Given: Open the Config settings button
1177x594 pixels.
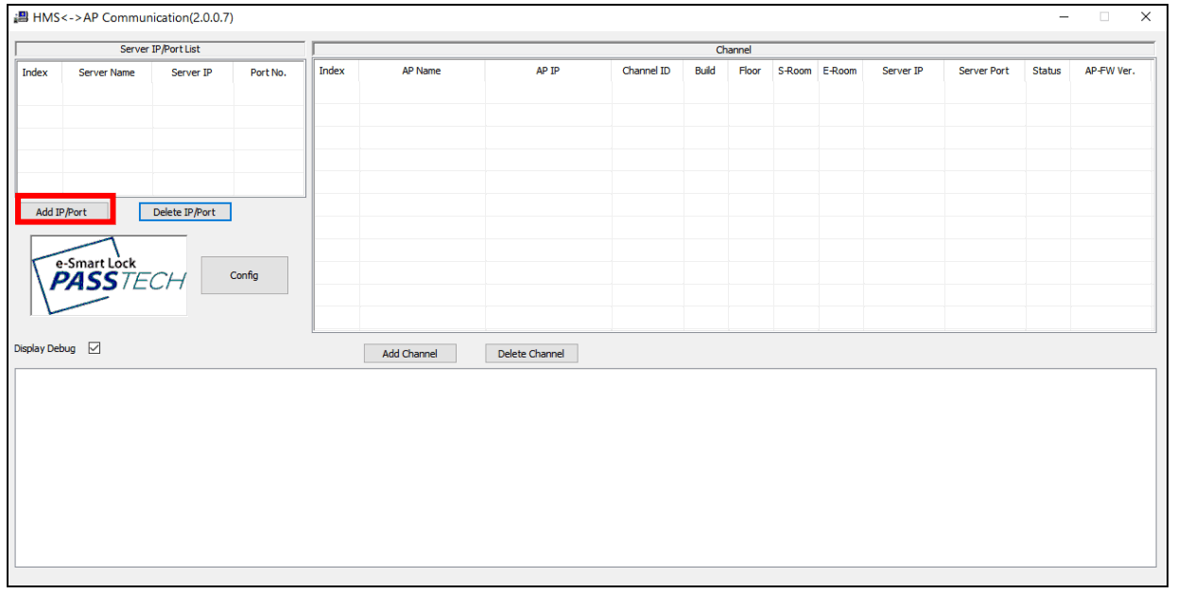Looking at the screenshot, I should click(x=244, y=275).
